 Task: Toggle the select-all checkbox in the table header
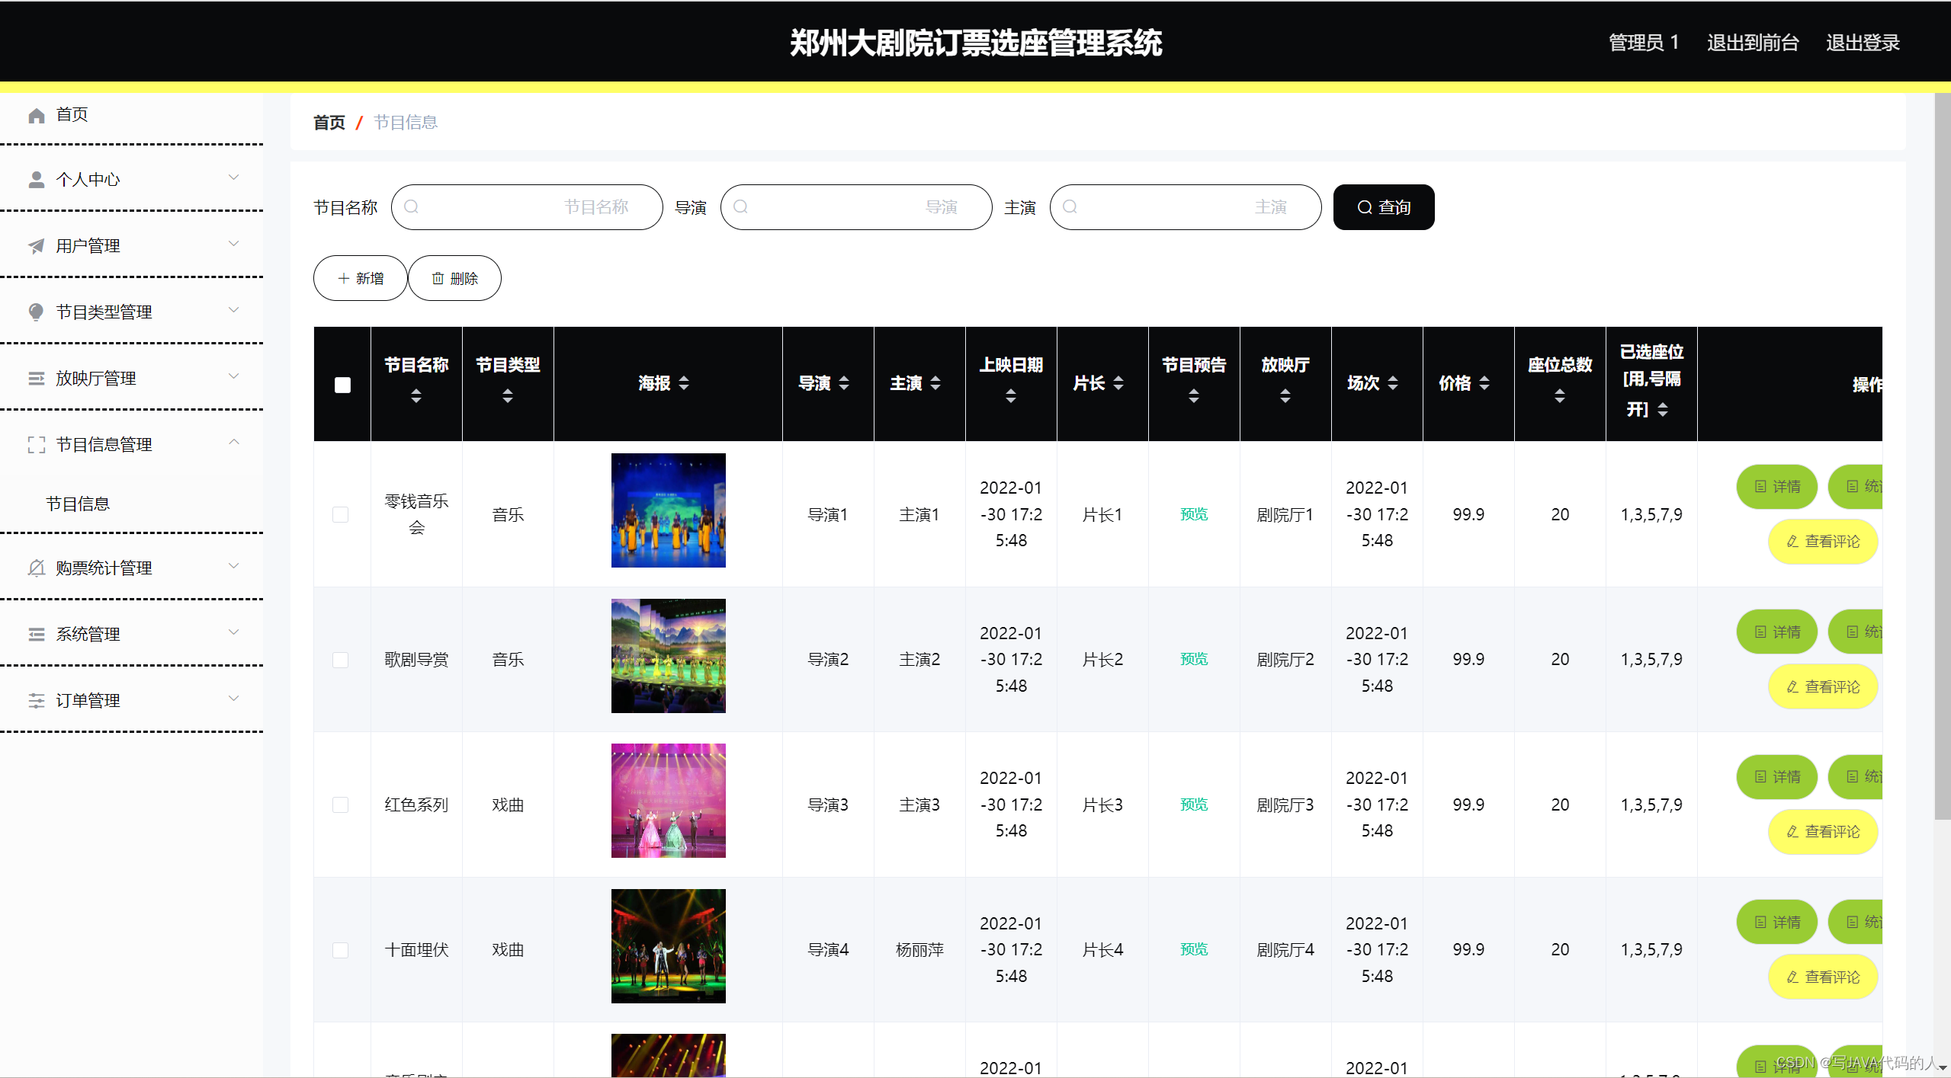(342, 385)
